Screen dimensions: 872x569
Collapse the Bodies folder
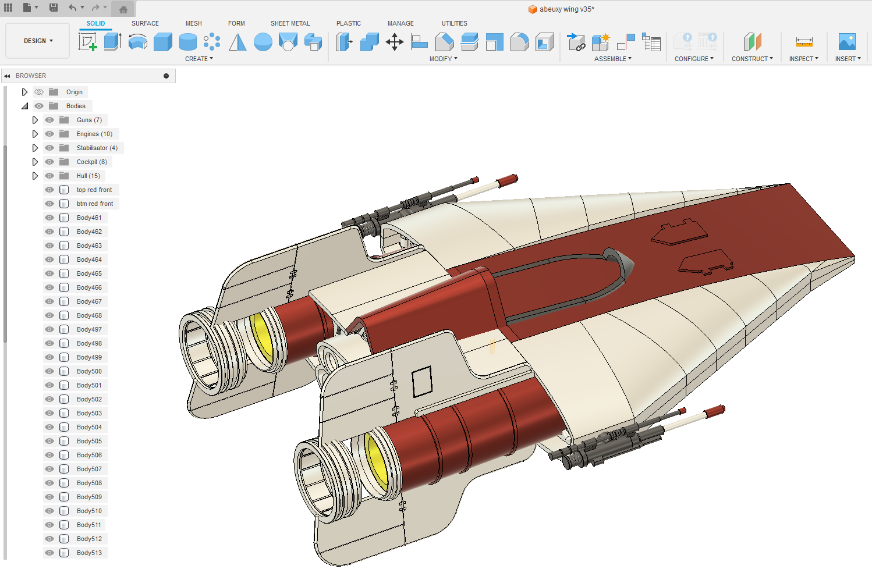tap(24, 106)
